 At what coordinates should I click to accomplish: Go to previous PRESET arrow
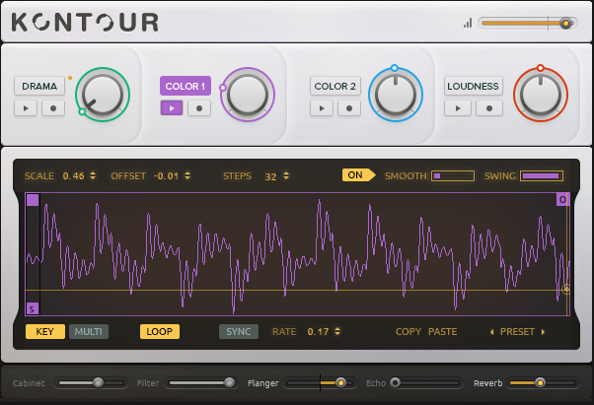pos(491,332)
